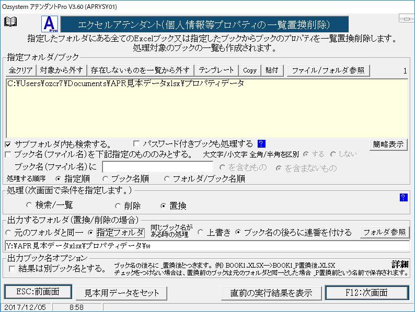Select 上書き overwrite option
Image resolution: width=415 pixels, height=312 pixels.
coord(201,232)
